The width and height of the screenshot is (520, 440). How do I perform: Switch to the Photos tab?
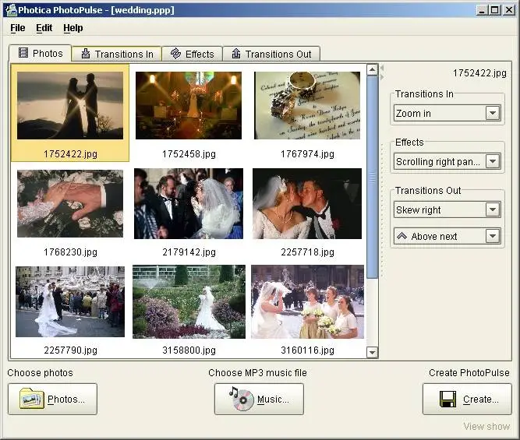[x=40, y=53]
